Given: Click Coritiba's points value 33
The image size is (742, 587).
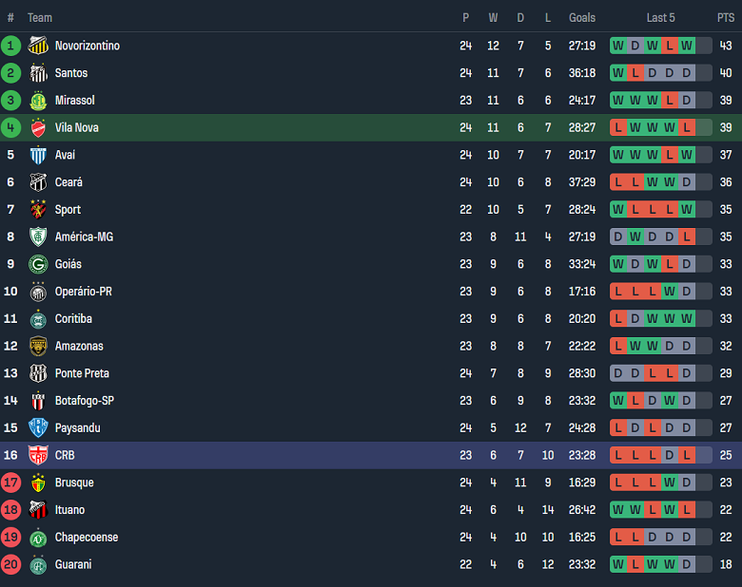Looking at the screenshot, I should (726, 319).
